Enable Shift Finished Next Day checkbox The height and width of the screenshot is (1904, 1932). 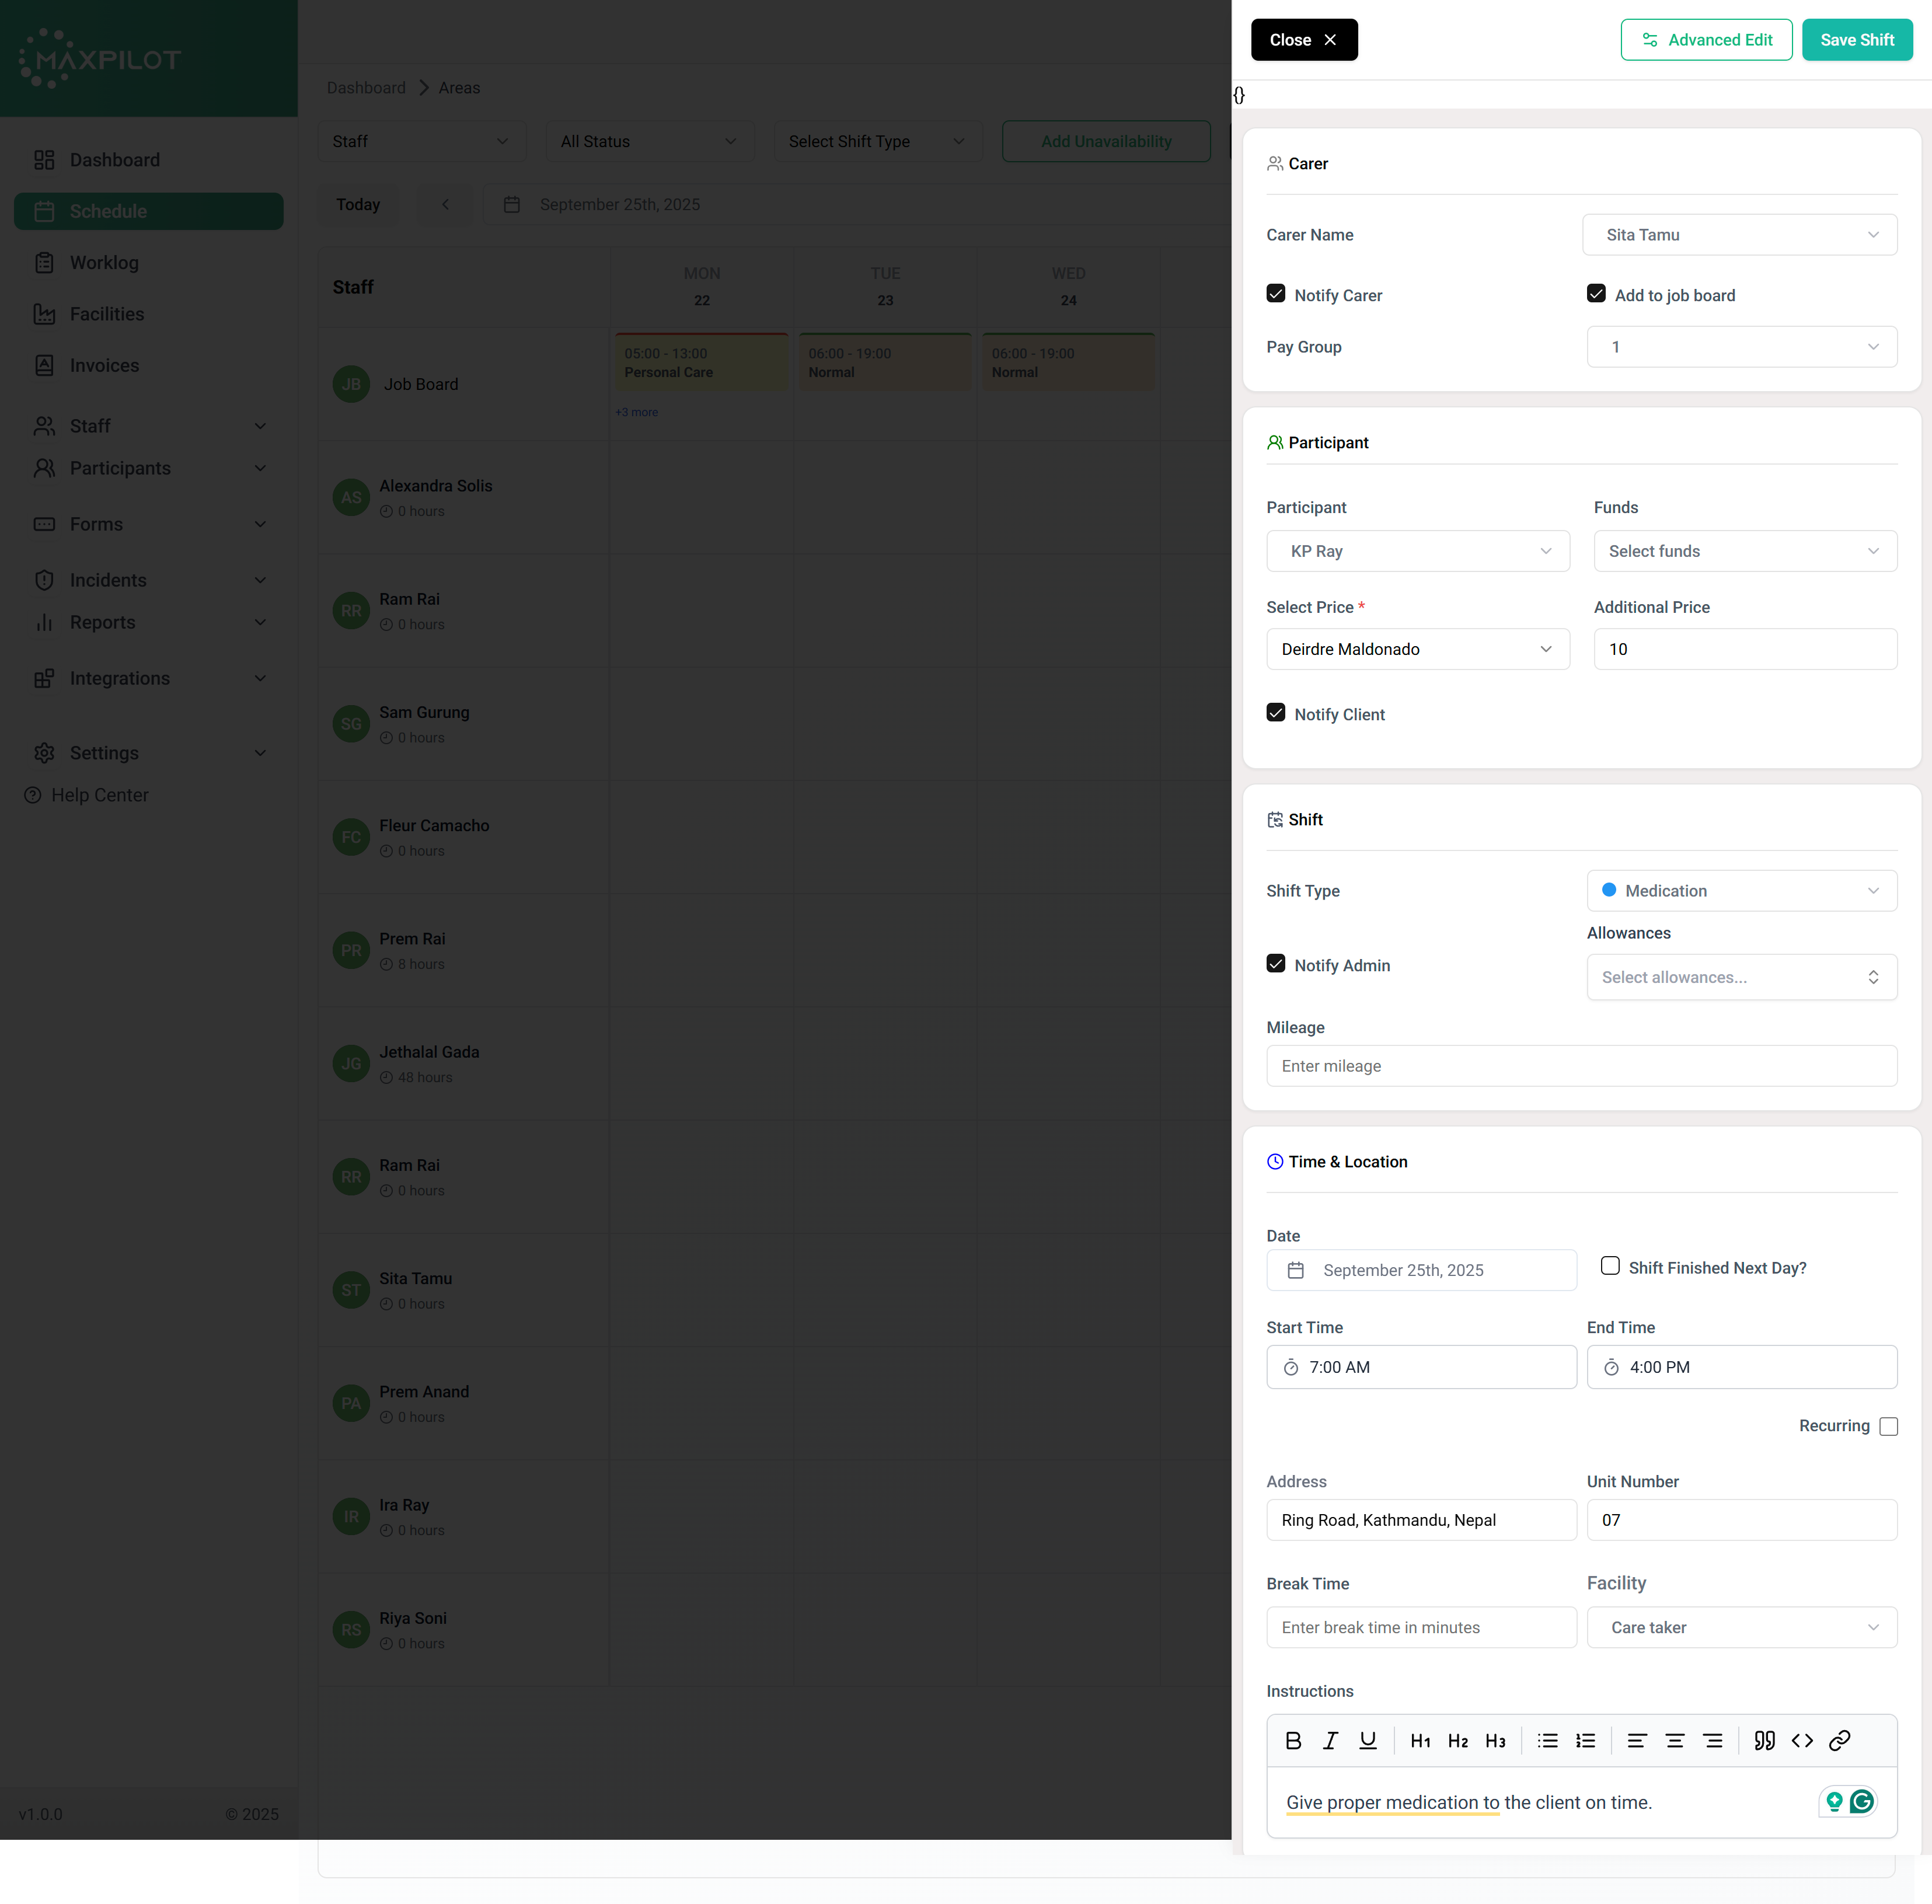click(1610, 1266)
